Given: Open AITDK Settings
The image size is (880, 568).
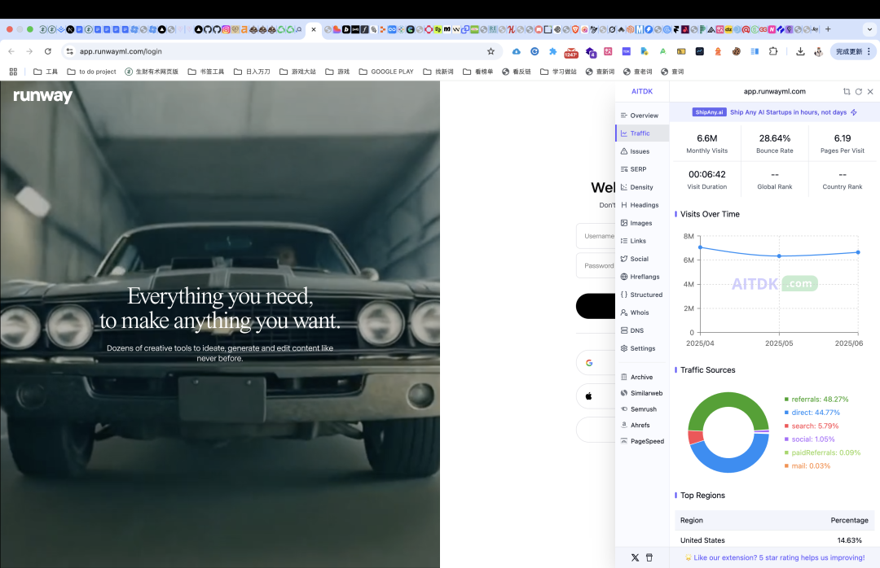Looking at the screenshot, I should coord(642,349).
